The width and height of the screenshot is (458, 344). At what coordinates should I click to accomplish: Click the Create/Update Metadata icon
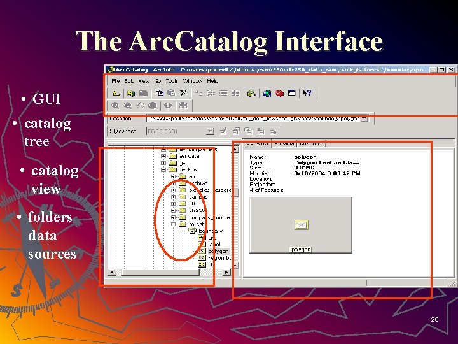[248, 131]
